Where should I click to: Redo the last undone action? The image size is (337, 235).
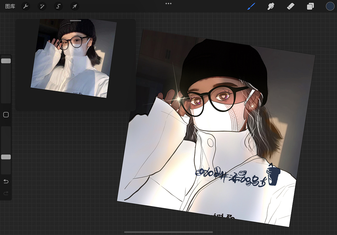pyautogui.click(x=6, y=193)
